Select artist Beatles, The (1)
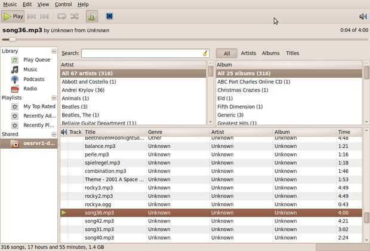The width and height of the screenshot is (370, 251). click(133, 115)
